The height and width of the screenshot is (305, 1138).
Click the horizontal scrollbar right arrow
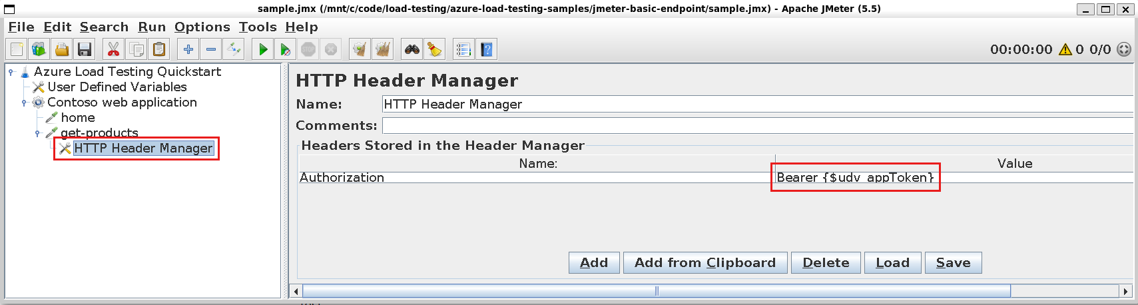pos(1125,291)
